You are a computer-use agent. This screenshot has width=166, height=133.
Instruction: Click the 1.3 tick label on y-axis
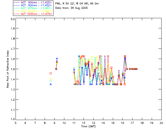[12, 89]
